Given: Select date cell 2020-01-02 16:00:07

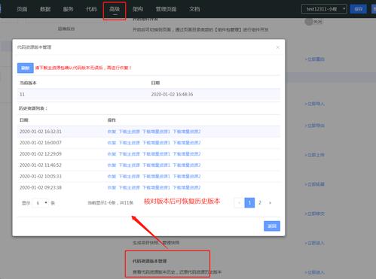Looking at the screenshot, I should click(x=41, y=143).
